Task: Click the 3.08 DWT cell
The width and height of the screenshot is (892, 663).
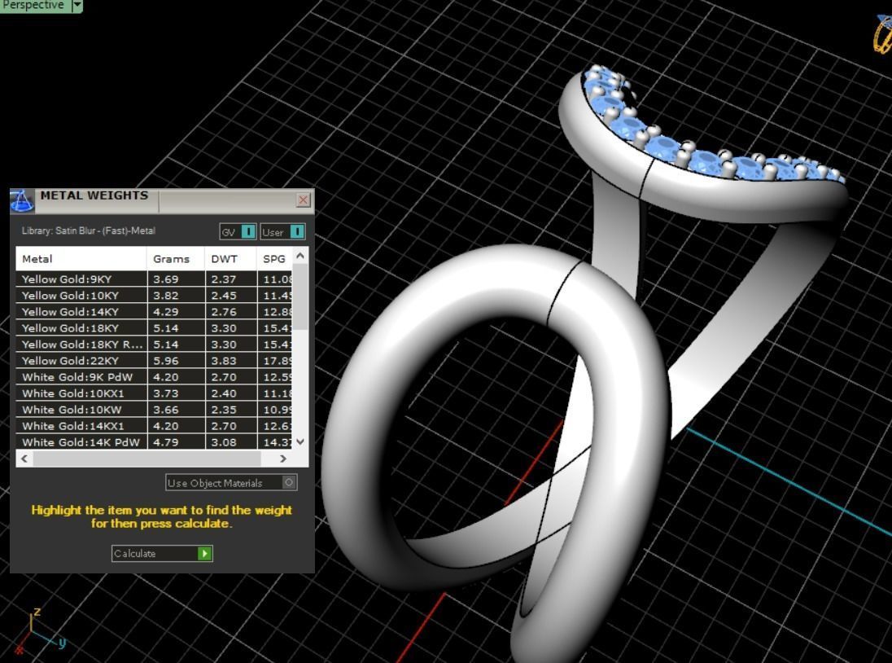Action: pos(230,442)
